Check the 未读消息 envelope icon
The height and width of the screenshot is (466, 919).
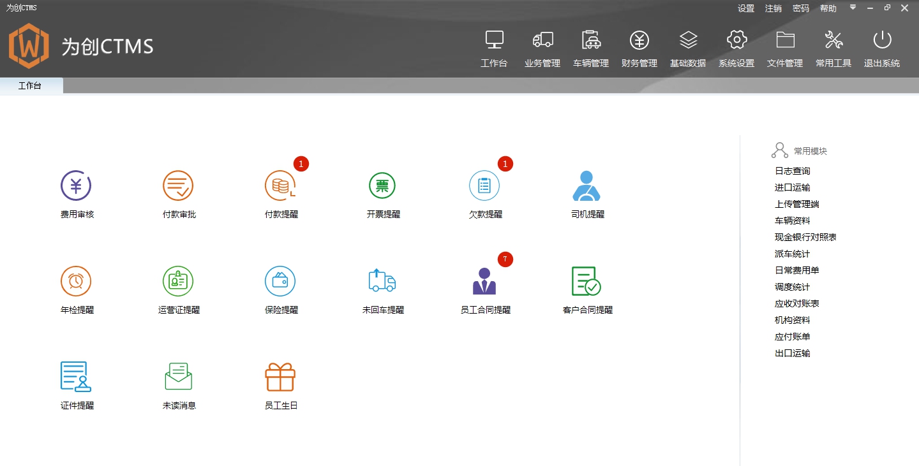pos(178,376)
